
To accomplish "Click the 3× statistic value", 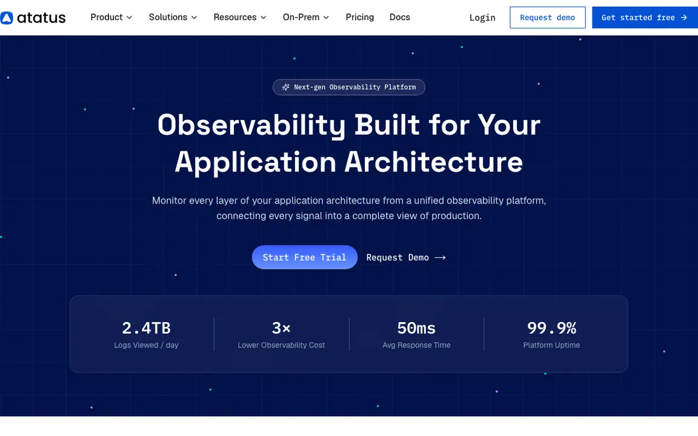I will click(x=281, y=328).
